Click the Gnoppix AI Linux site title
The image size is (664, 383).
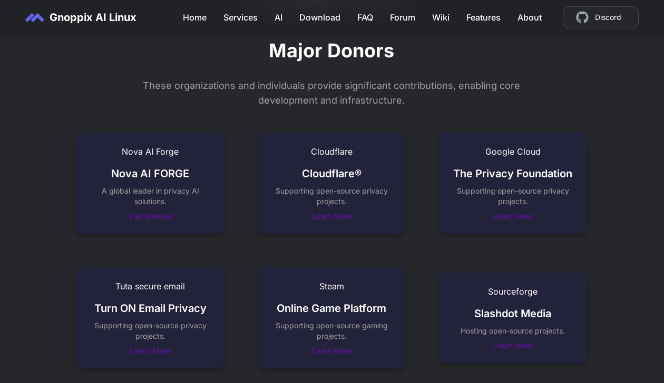pos(93,17)
